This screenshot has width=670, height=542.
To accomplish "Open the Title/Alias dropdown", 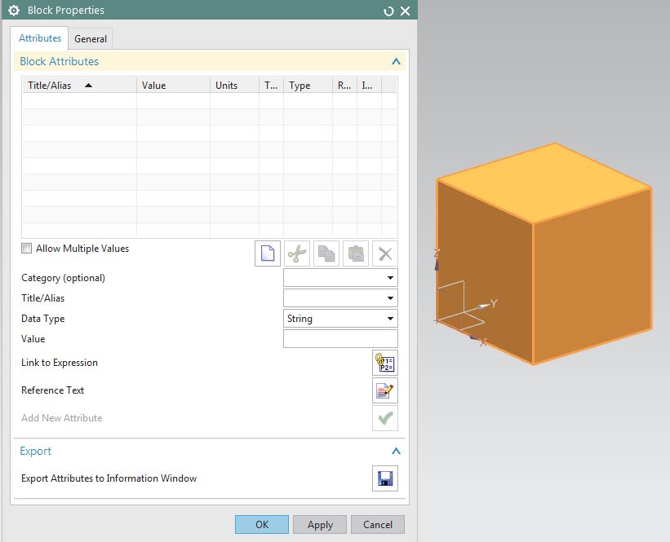I will pos(340,297).
